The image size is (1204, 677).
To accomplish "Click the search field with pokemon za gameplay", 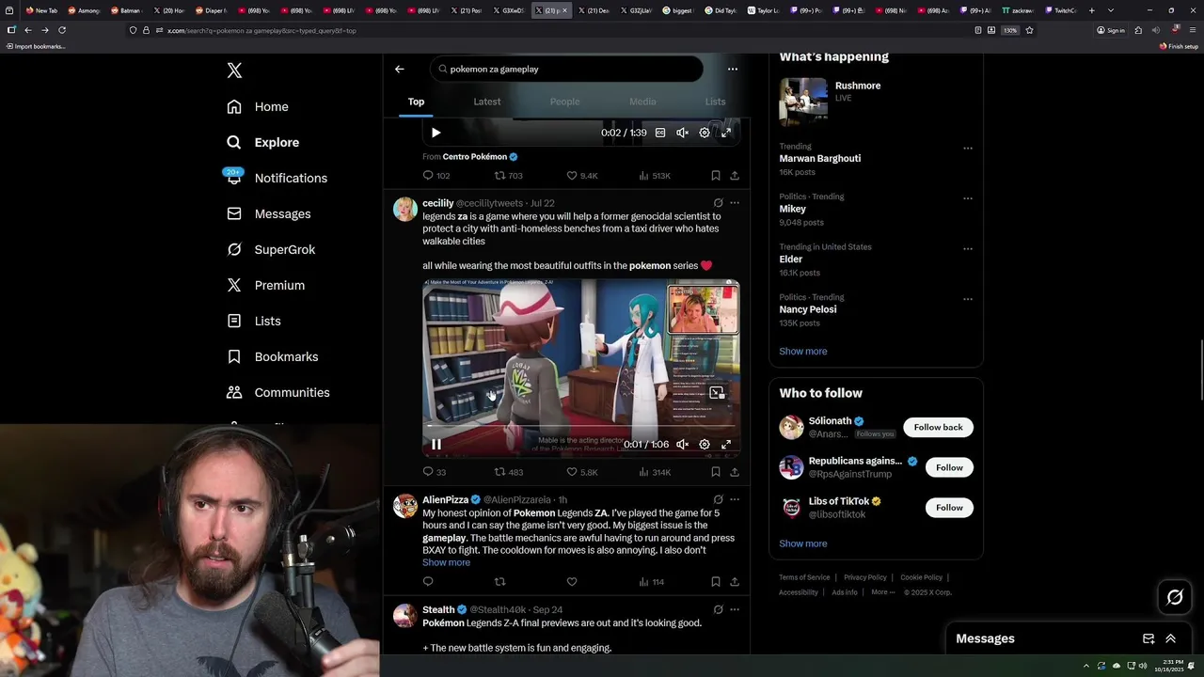I will (x=566, y=69).
